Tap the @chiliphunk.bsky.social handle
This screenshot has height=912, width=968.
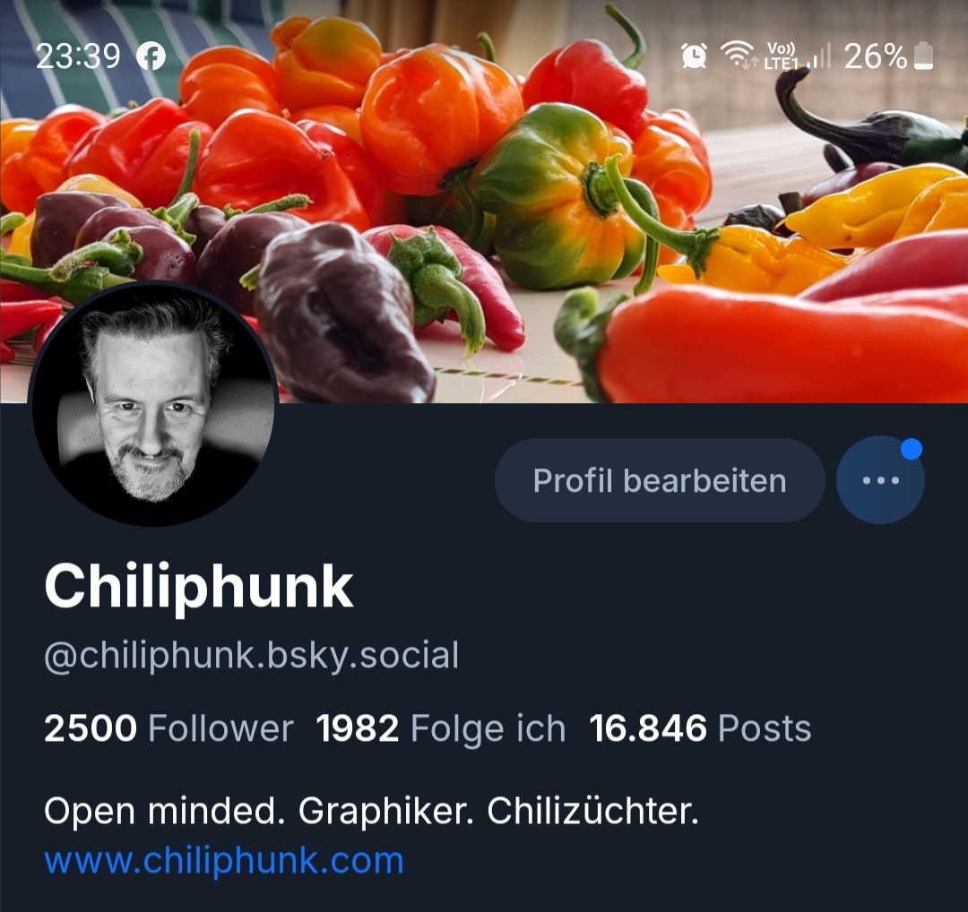click(252, 655)
